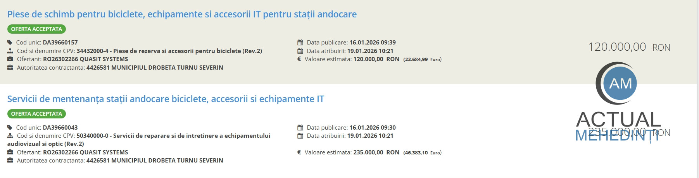Screen dimensions: 699x178
Task: Click the CPV hierarchy icon for 34432000-4
Action: (x=10, y=51)
